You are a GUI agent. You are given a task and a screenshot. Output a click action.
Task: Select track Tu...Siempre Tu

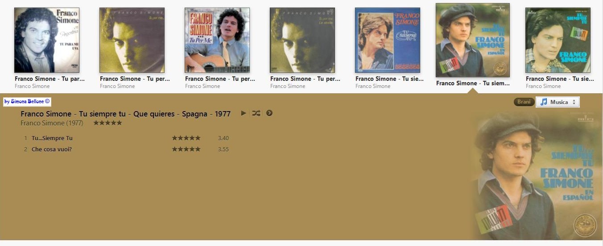52,138
